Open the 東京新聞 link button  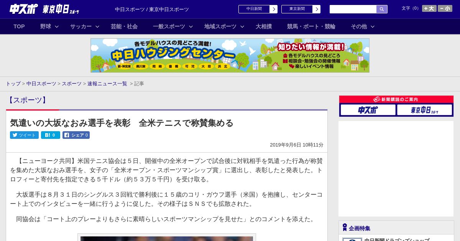pos(297,9)
